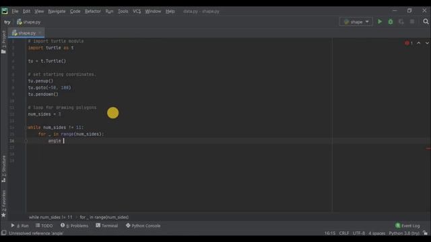Viewport: 431px width, 242px height.
Task: Open the Navigate menu
Action: (x=57, y=11)
